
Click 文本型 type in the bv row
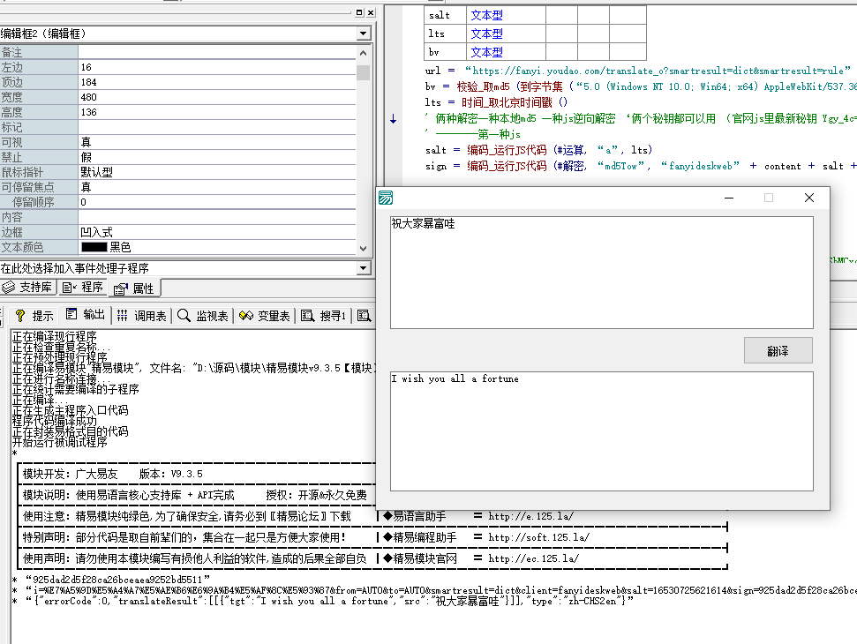pos(486,52)
